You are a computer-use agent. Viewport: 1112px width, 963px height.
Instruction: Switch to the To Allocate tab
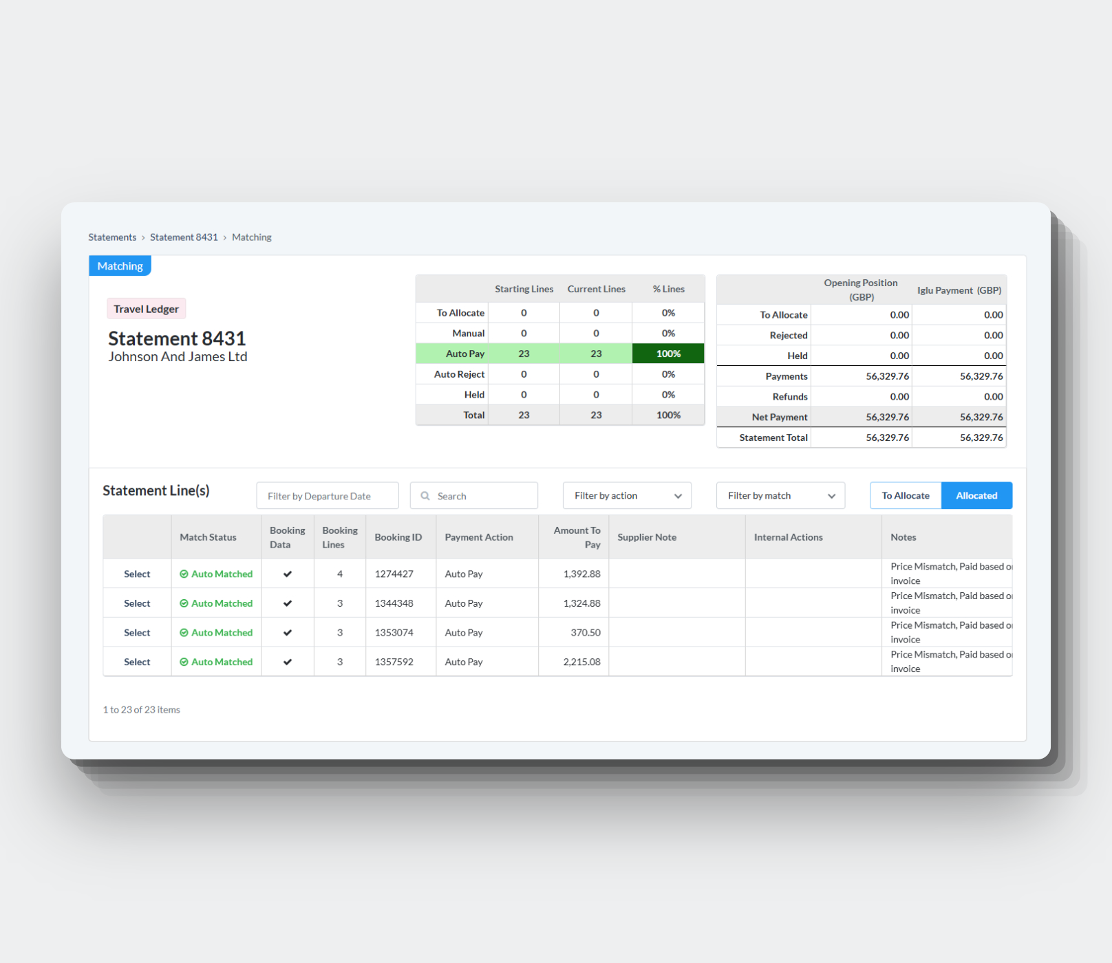pyautogui.click(x=906, y=495)
